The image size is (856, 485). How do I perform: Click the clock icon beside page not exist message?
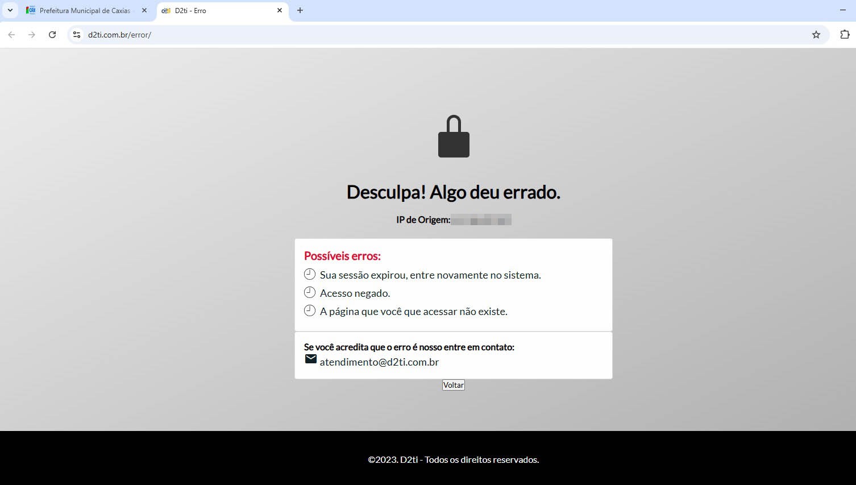click(310, 310)
